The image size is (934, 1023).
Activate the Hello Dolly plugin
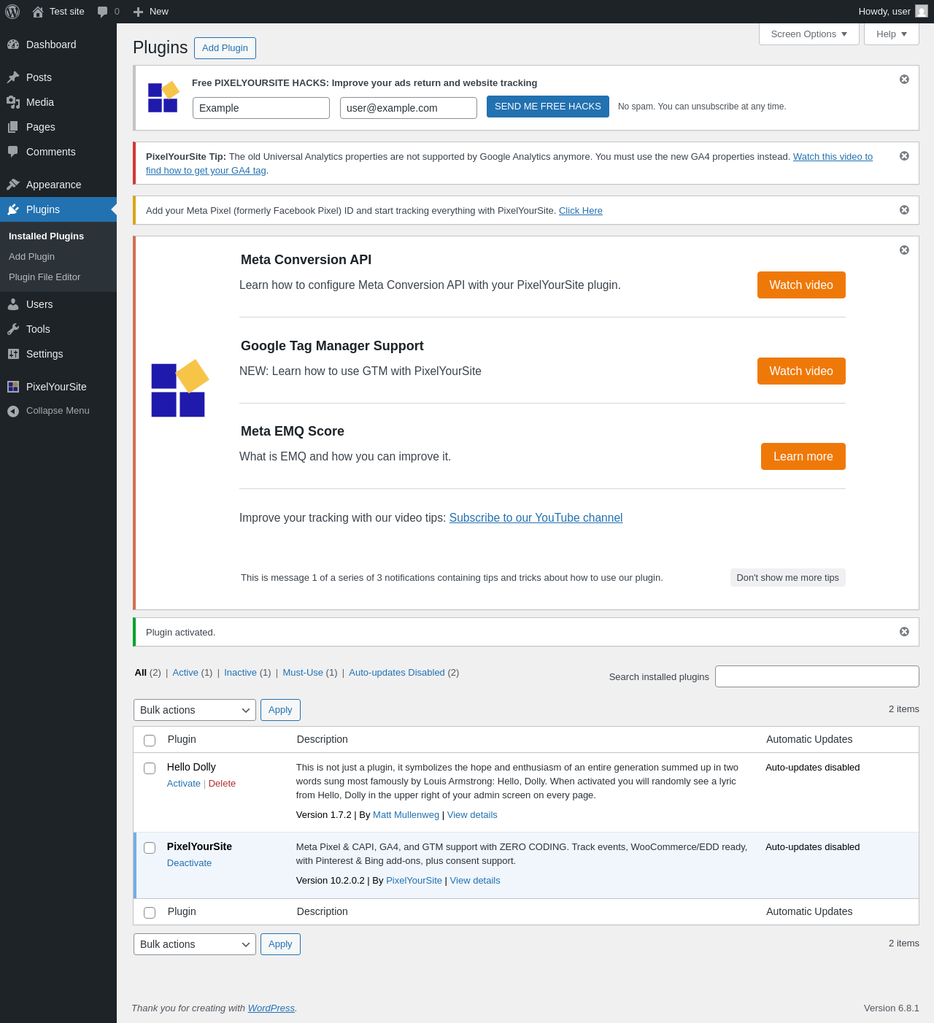tap(184, 784)
